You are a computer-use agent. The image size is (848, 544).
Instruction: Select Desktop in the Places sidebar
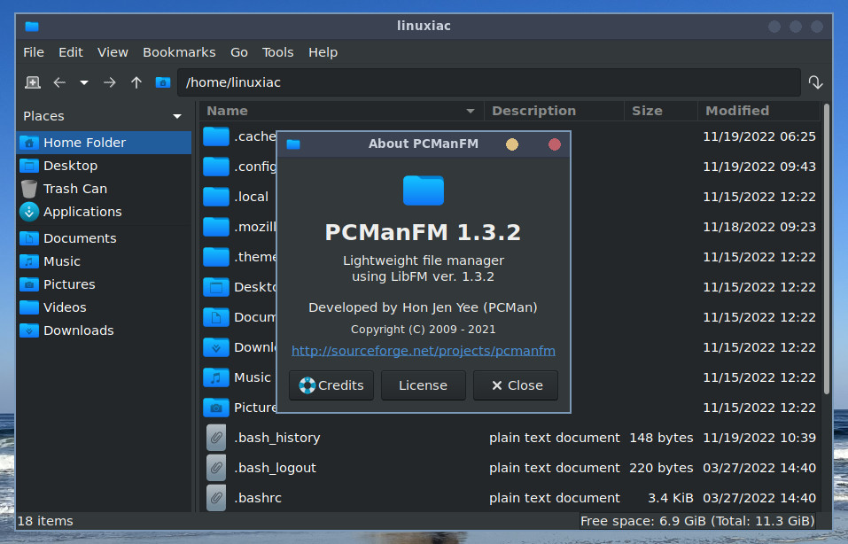104,166
